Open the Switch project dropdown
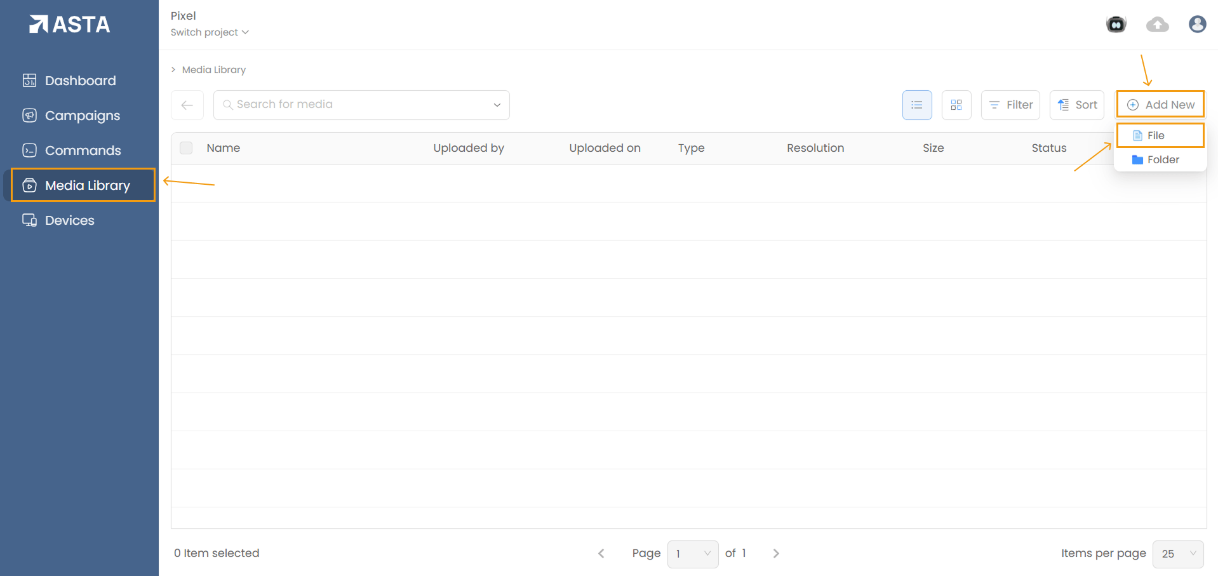 (x=210, y=32)
